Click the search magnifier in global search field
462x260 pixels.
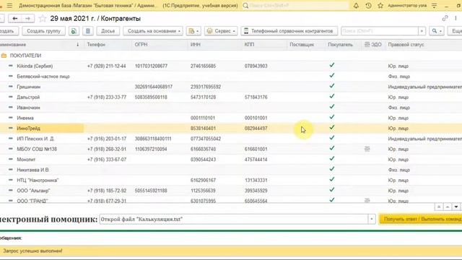click(245, 6)
